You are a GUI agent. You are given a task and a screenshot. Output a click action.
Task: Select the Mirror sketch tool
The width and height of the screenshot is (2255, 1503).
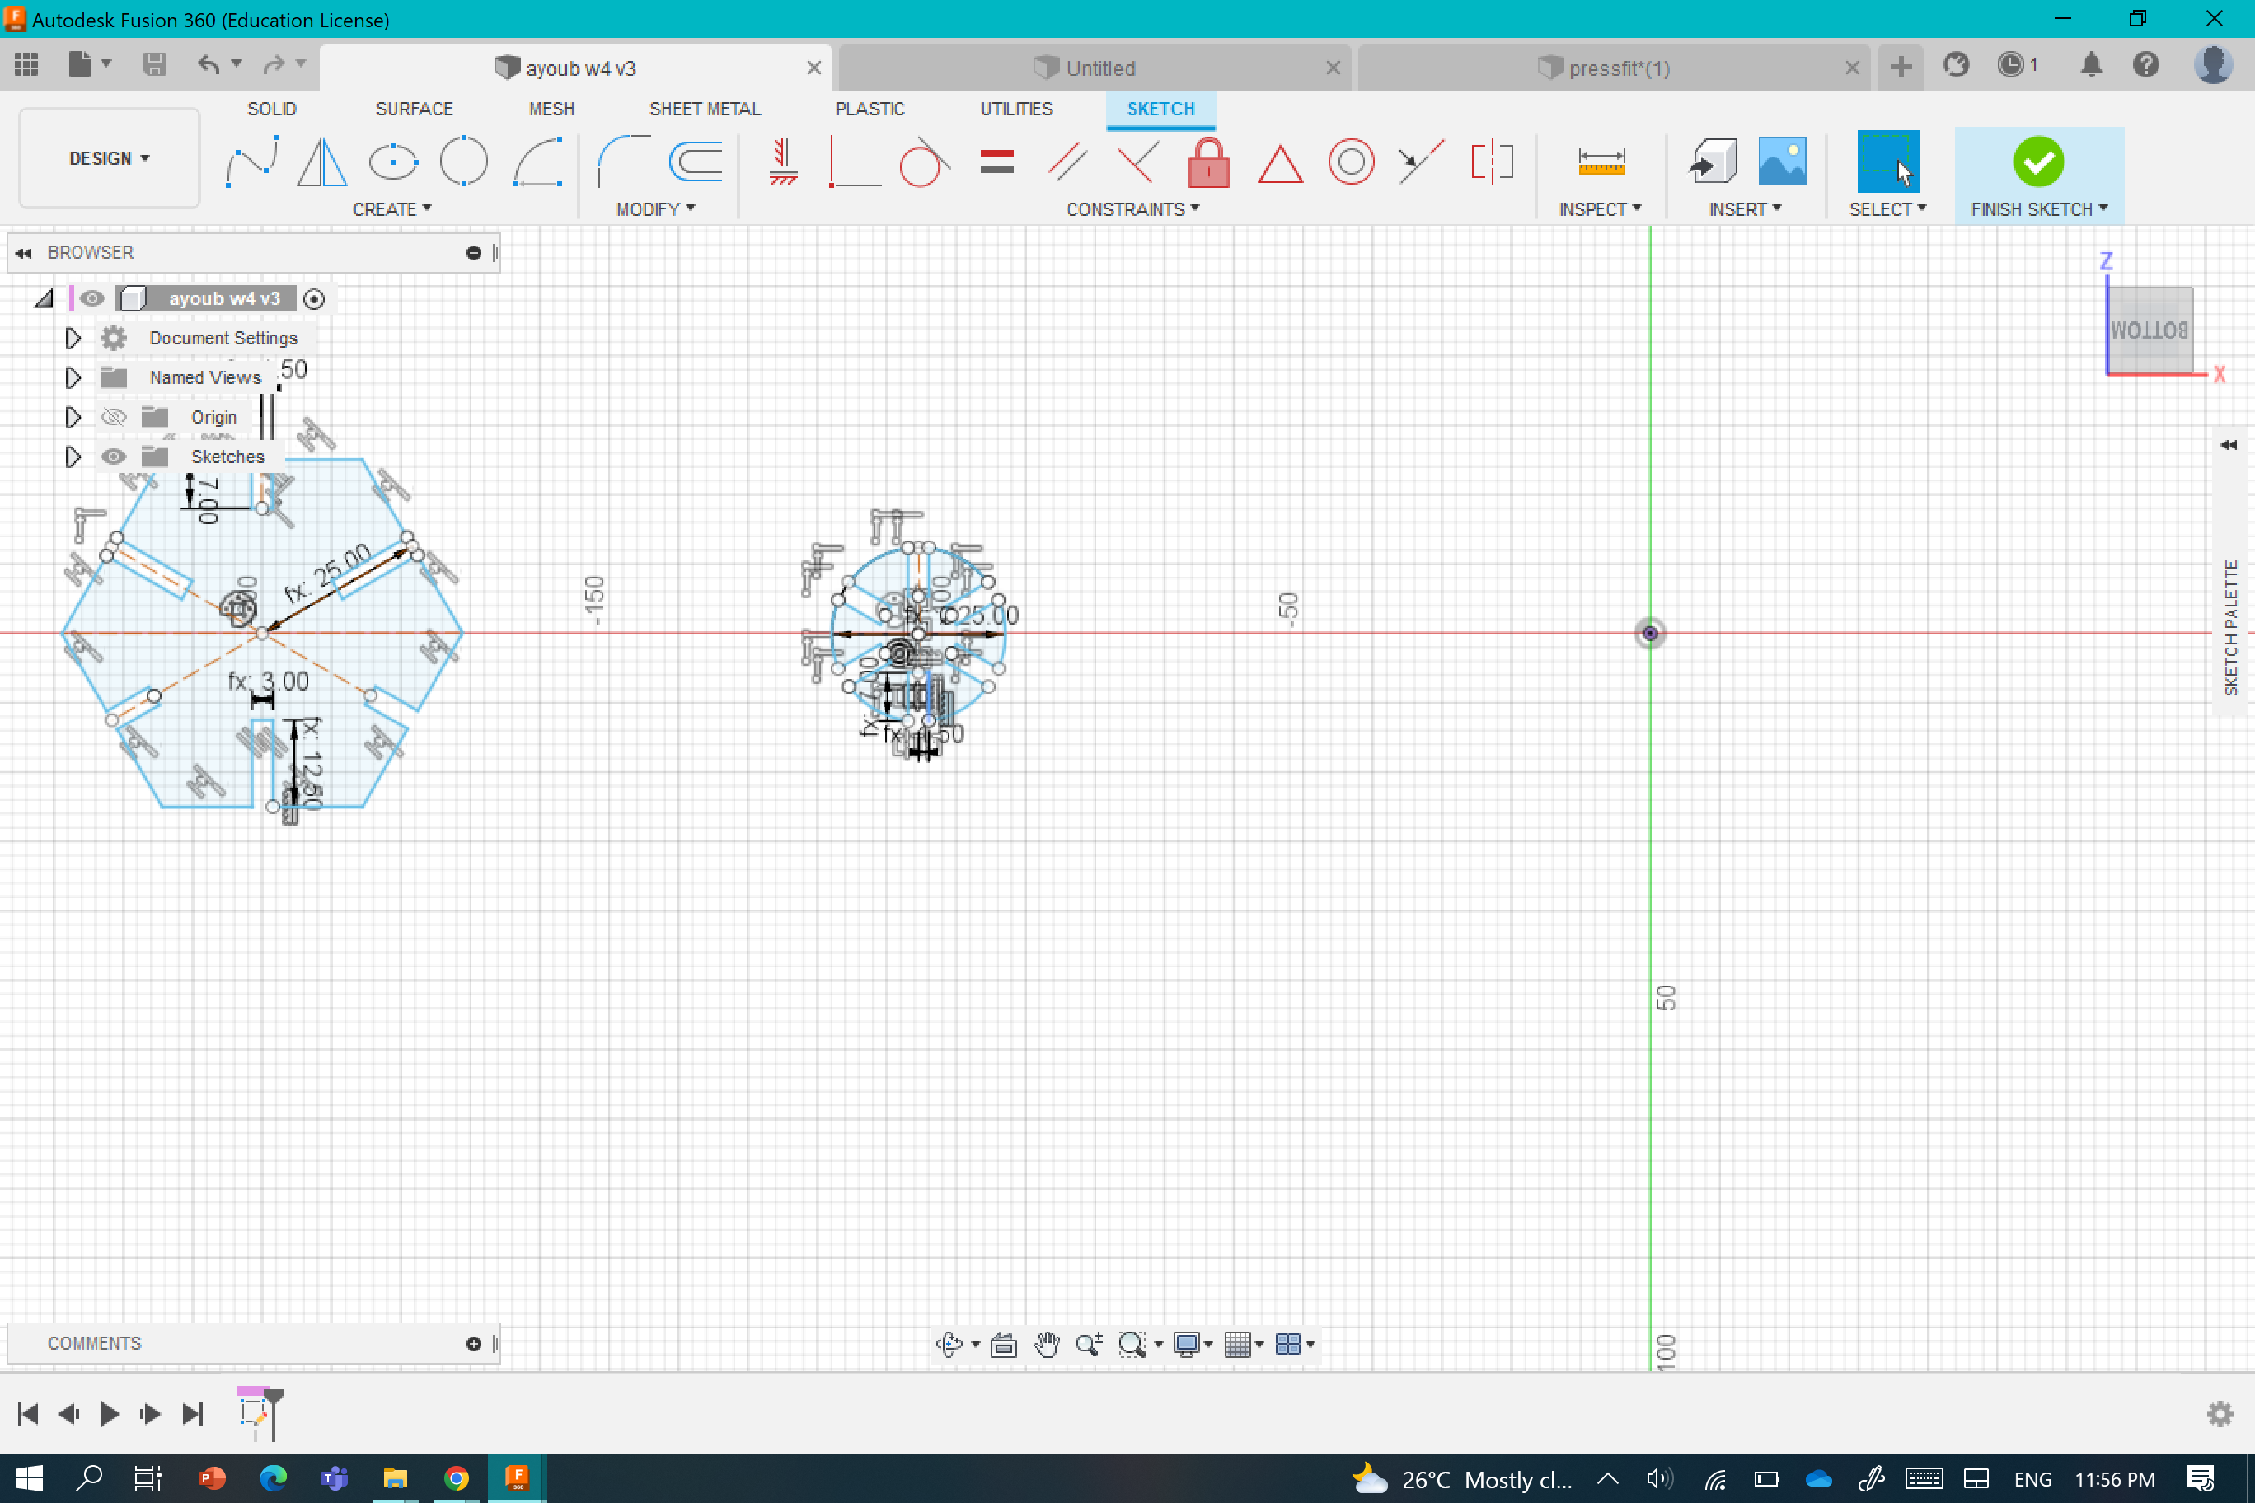coord(321,161)
